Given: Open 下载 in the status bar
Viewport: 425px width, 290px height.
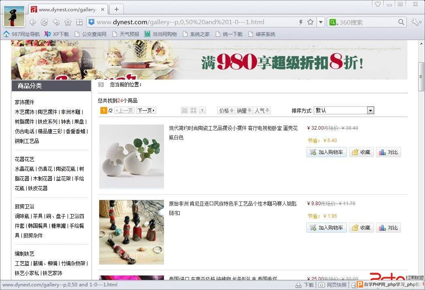Looking at the screenshot, I should pos(304,285).
